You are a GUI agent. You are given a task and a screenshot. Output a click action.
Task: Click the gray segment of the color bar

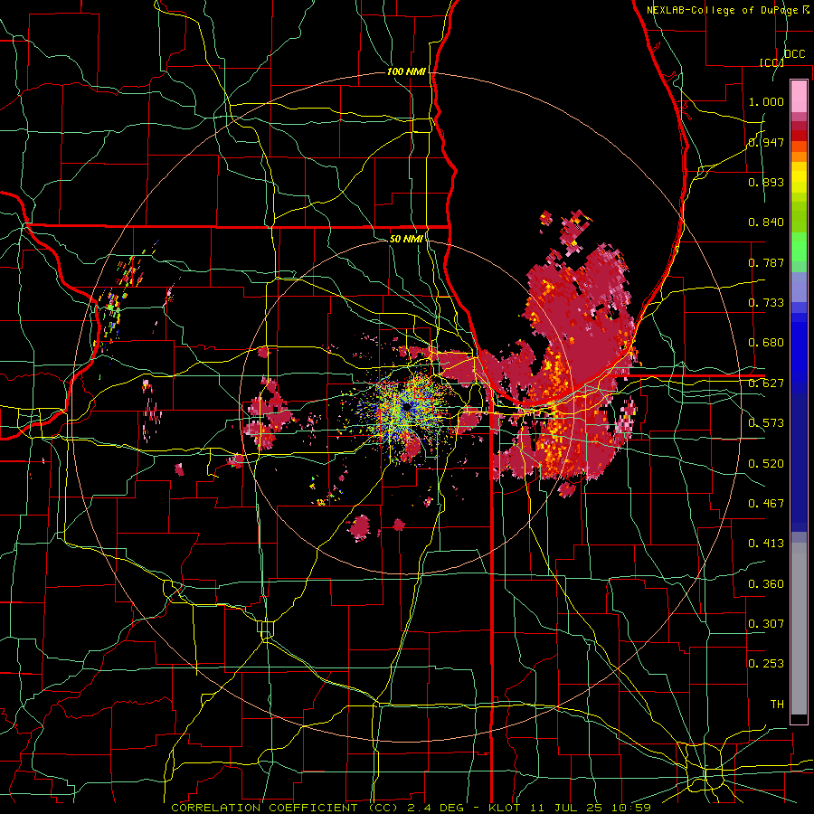[799, 629]
